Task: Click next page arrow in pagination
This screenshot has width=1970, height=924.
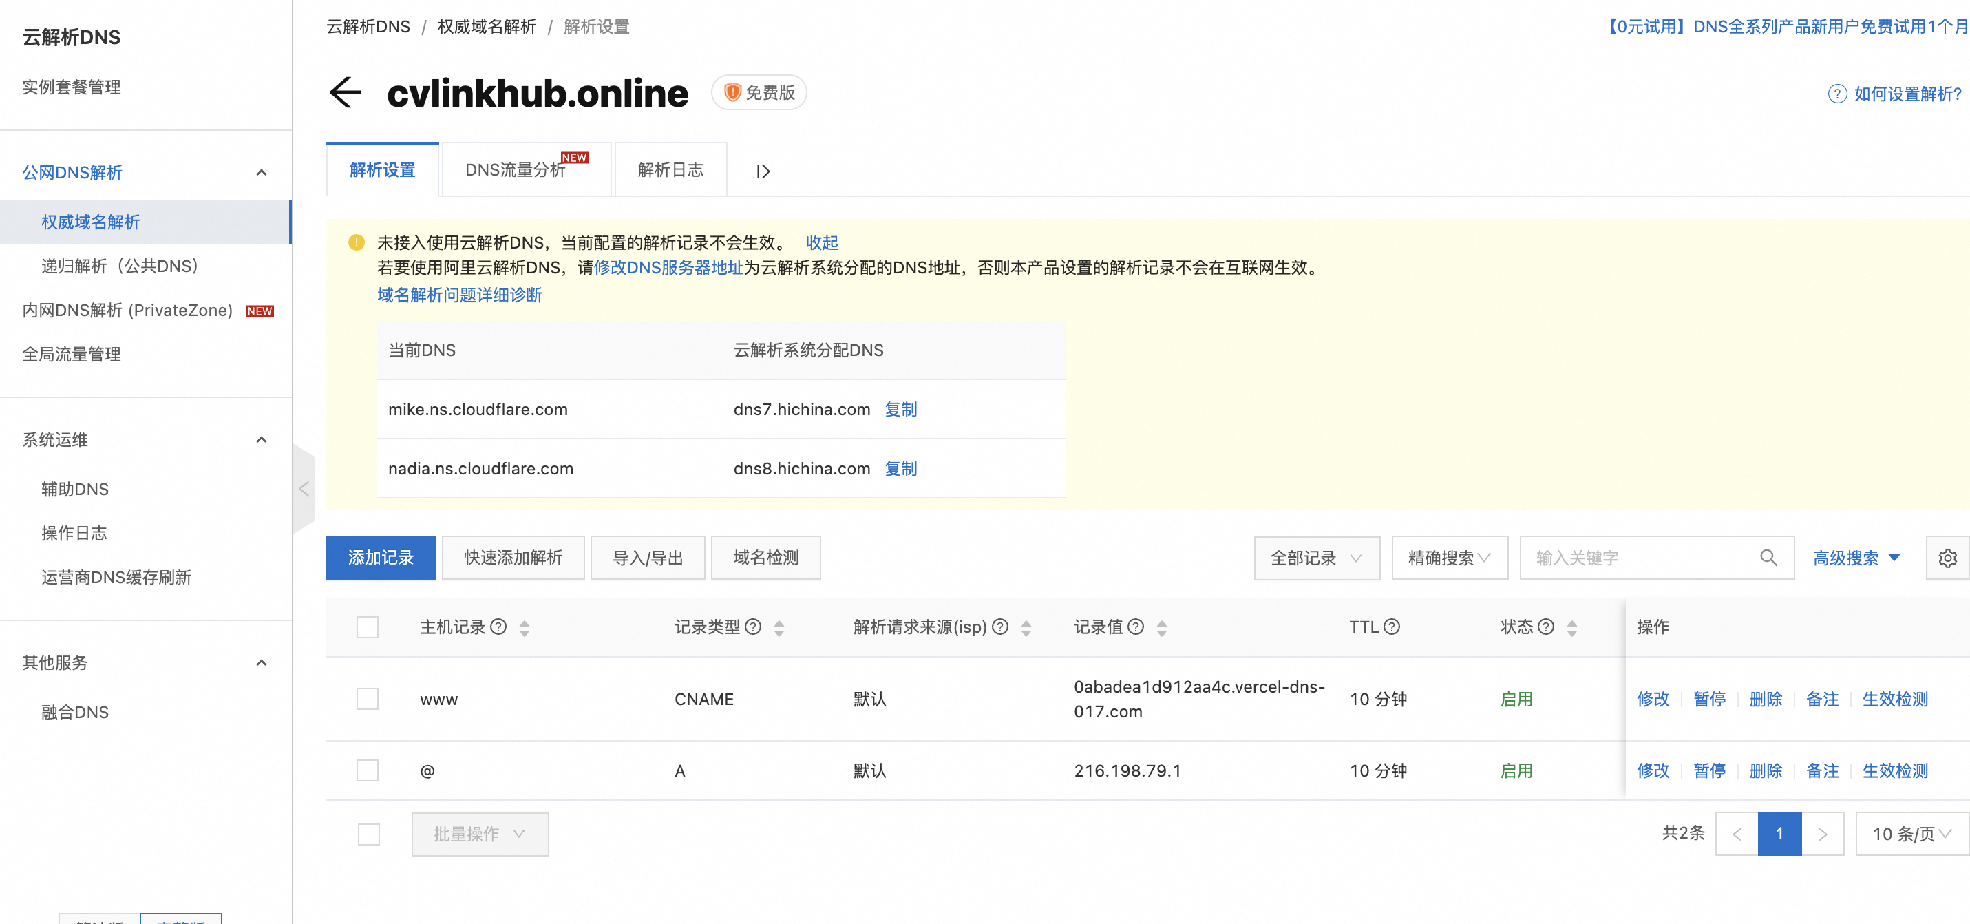Action: click(x=1823, y=834)
